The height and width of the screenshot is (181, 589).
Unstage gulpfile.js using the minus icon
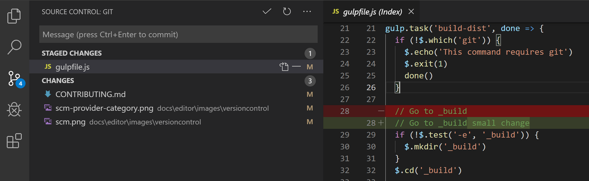(296, 67)
